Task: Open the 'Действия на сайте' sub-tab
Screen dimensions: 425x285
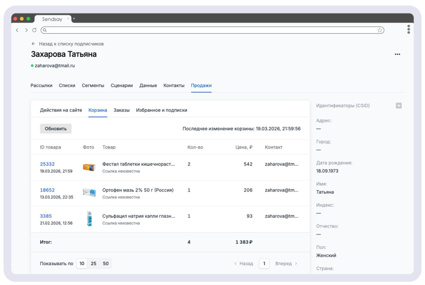Action: click(61, 110)
